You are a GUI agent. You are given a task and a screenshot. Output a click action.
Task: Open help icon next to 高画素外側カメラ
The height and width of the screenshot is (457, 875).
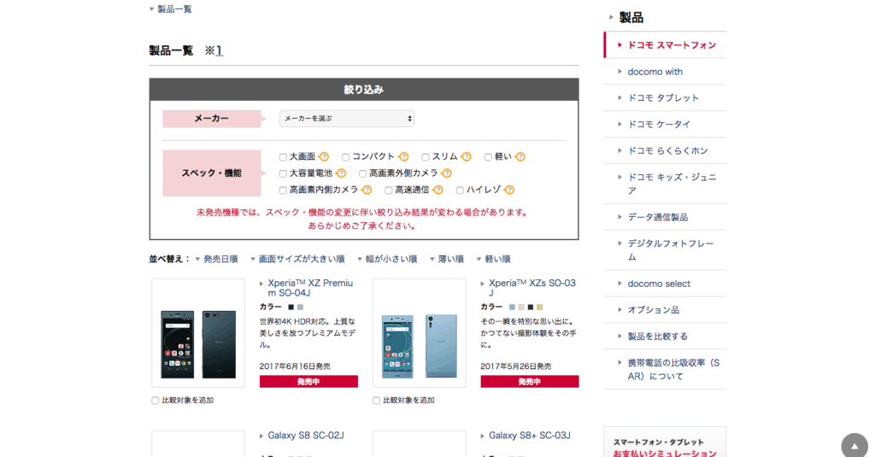point(446,173)
